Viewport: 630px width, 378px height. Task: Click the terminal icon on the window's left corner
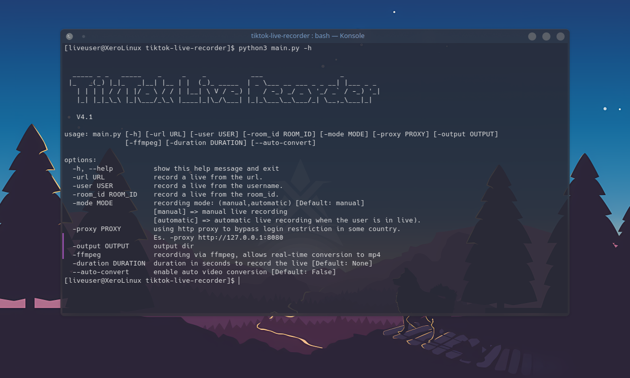tap(69, 36)
